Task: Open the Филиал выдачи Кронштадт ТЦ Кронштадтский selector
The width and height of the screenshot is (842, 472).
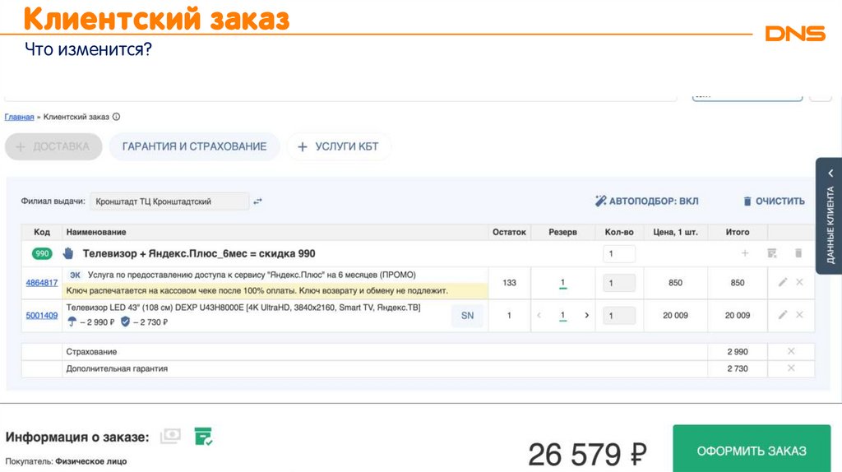Action: coord(169,201)
